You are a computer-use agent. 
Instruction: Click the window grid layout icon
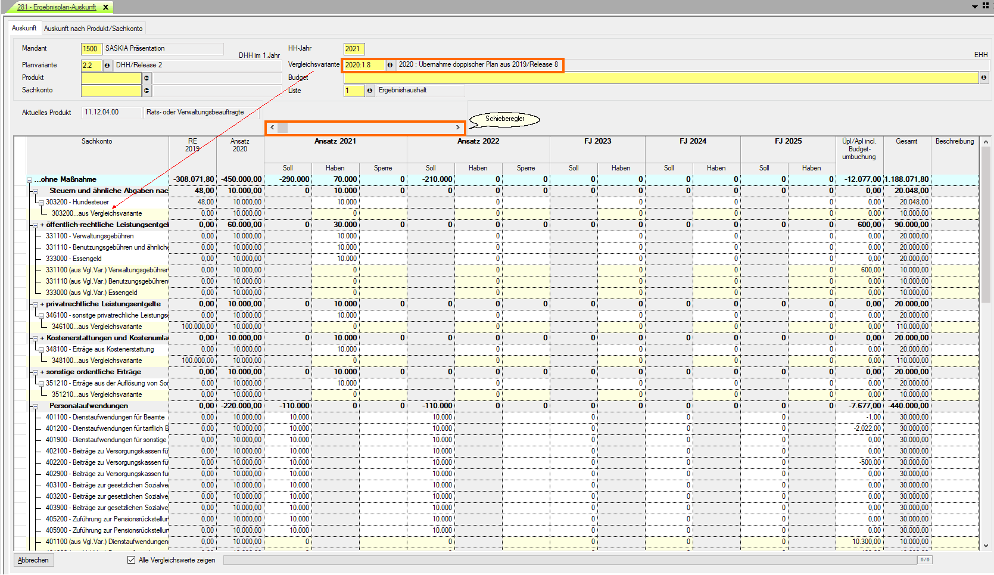[985, 5]
